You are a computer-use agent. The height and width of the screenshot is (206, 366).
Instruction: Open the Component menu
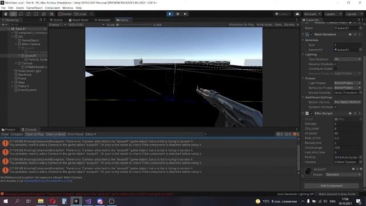point(52,8)
